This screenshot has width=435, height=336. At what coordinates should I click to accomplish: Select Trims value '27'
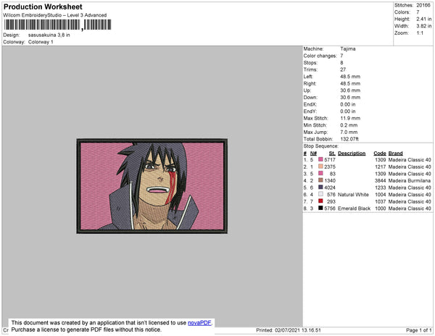click(x=343, y=70)
